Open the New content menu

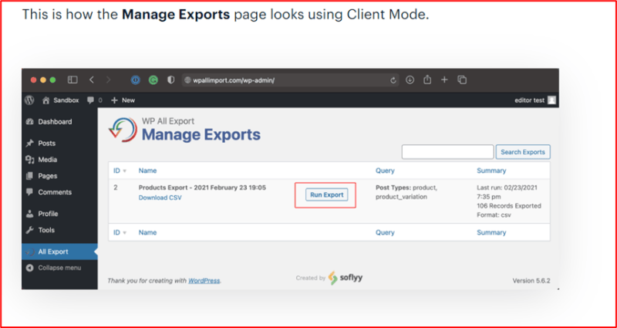[123, 100]
